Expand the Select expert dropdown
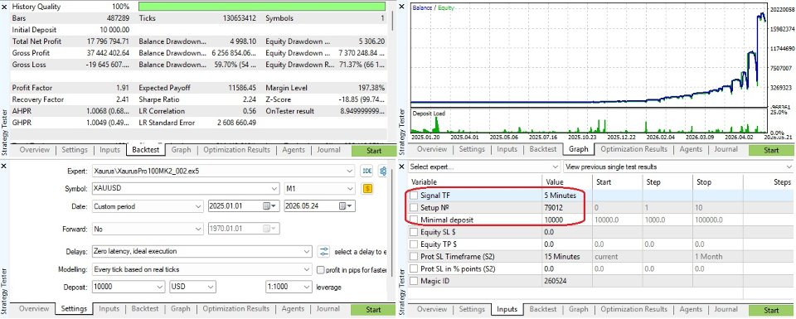This screenshot has height=319, width=796. (x=556, y=167)
